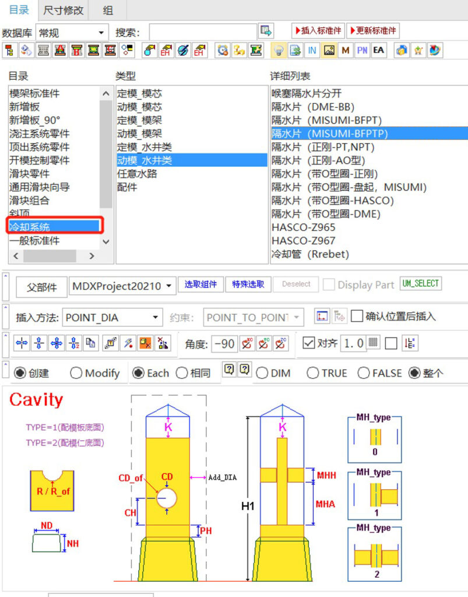
Task: Toggle the 对齐 checkbox
Action: (x=308, y=343)
